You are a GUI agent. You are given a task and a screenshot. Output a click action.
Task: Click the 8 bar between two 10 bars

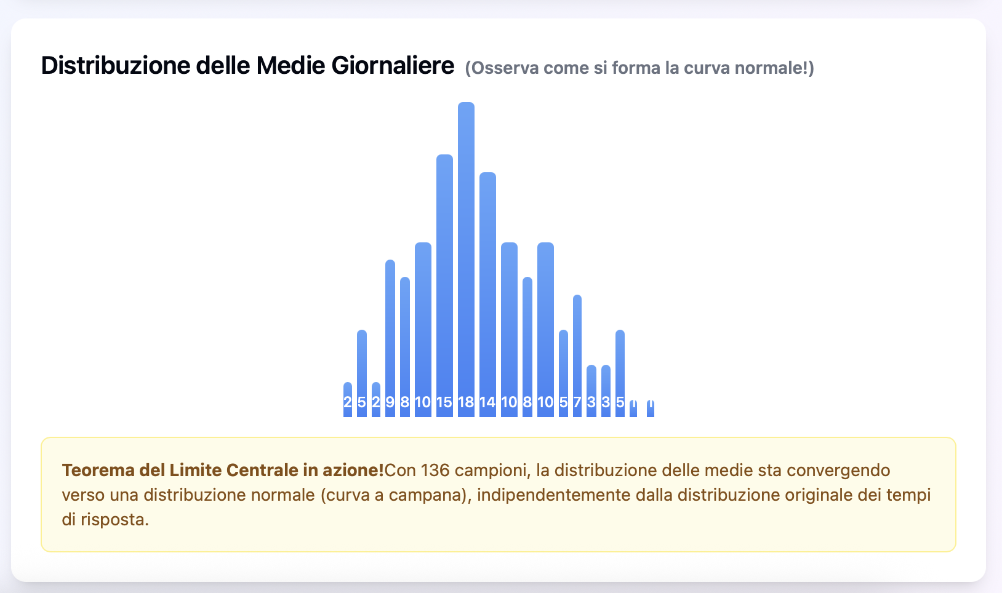[527, 346]
